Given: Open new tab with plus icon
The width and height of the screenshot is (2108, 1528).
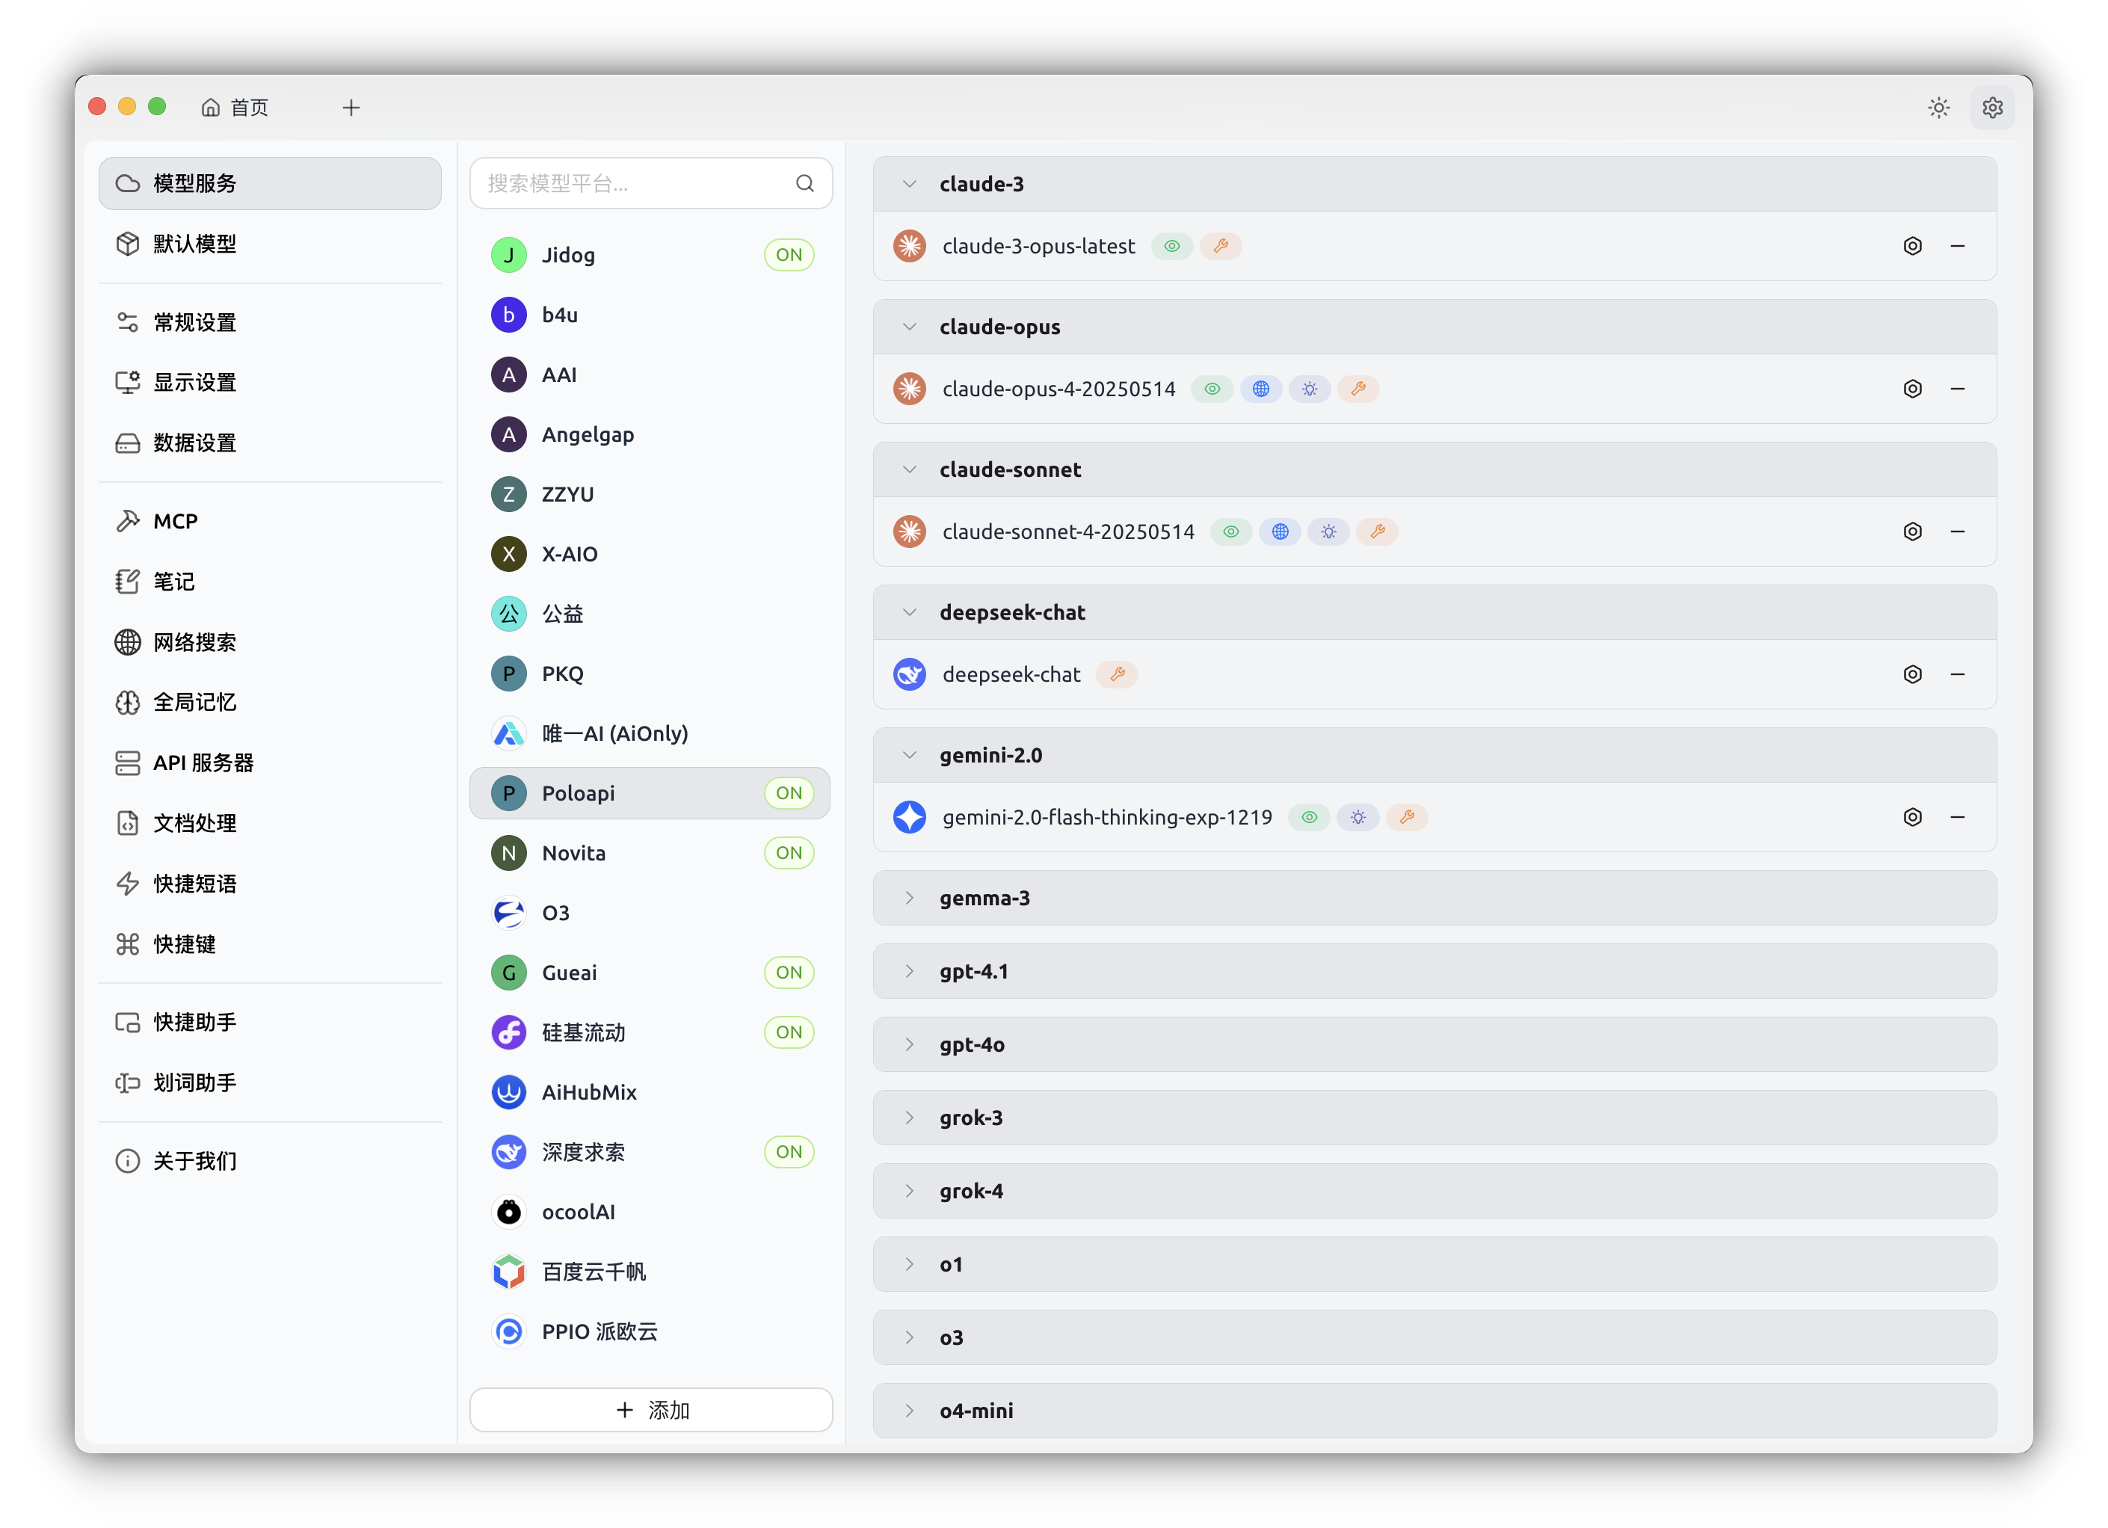Looking at the screenshot, I should (x=351, y=108).
